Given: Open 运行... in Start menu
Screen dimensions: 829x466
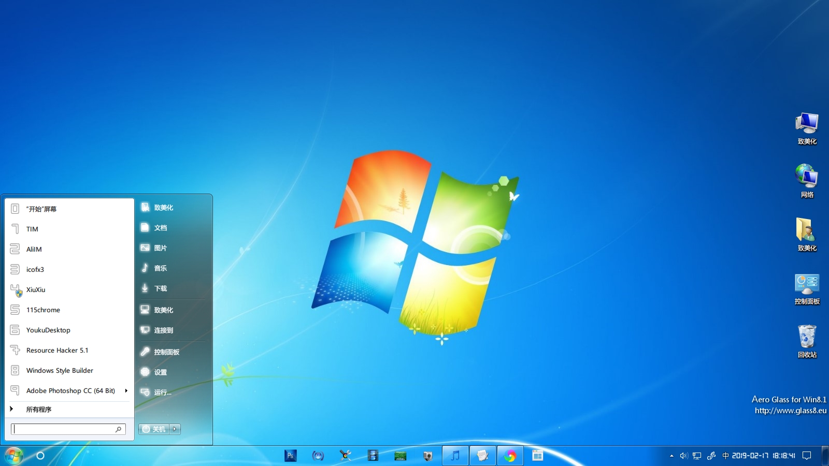Looking at the screenshot, I should tap(174, 392).
